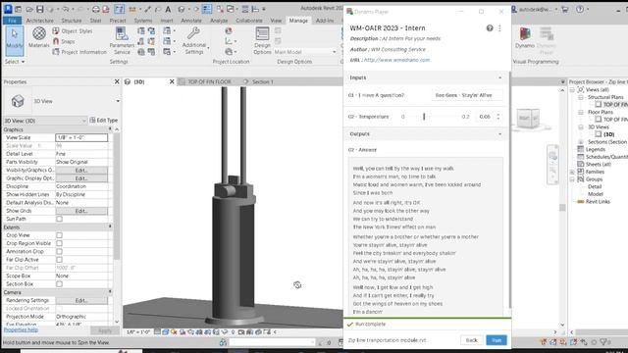Expand the Families node in Project Browser

pos(572,172)
